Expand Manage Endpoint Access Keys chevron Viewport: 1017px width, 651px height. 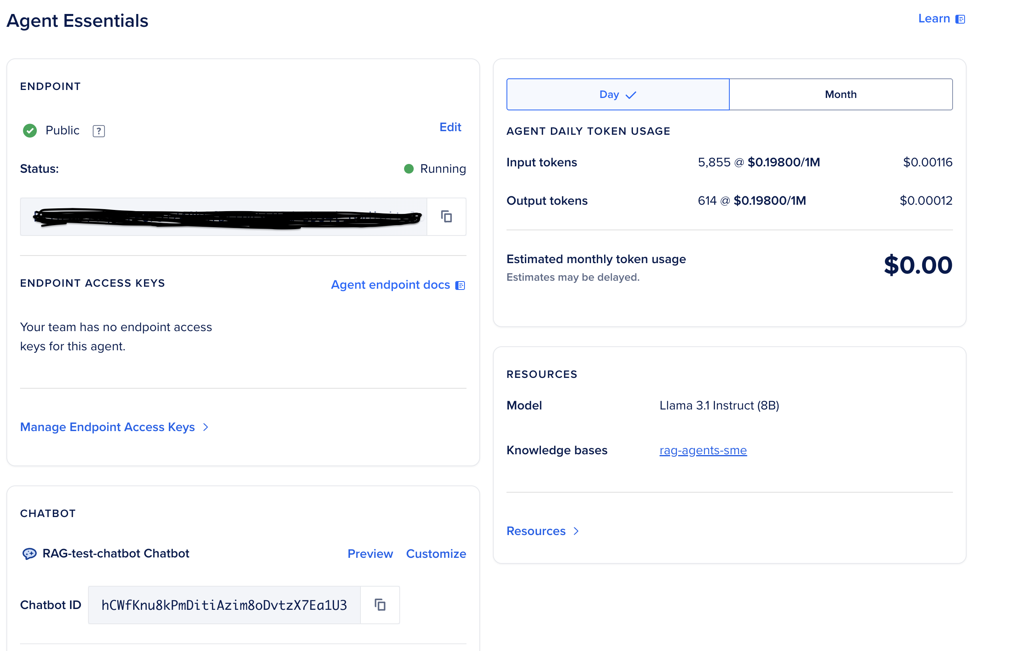pos(206,427)
